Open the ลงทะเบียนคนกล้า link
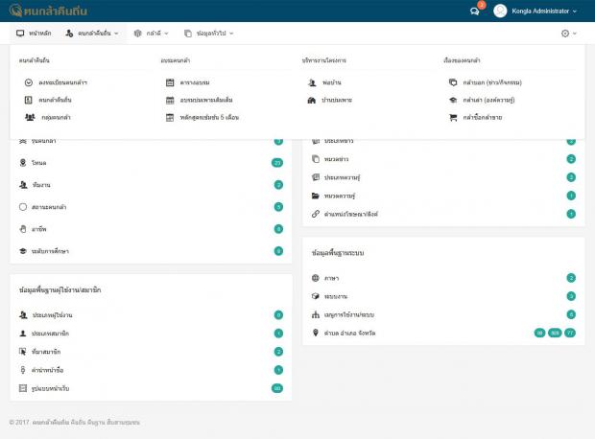 [63, 82]
